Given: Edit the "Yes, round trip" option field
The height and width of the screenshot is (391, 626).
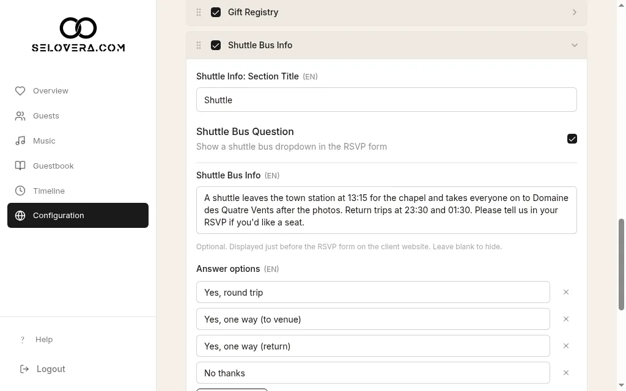Looking at the screenshot, I should click(x=373, y=293).
